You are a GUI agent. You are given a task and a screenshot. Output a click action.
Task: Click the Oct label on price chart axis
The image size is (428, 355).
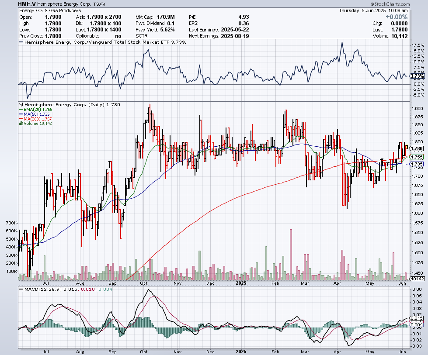[144, 283]
